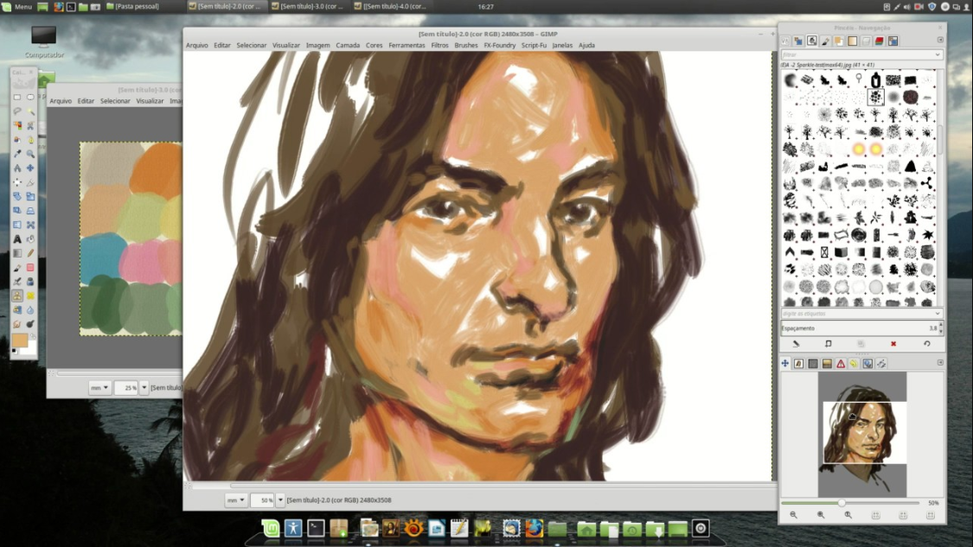Switch to [Pasta pessoal] taskbar window

coord(133,6)
